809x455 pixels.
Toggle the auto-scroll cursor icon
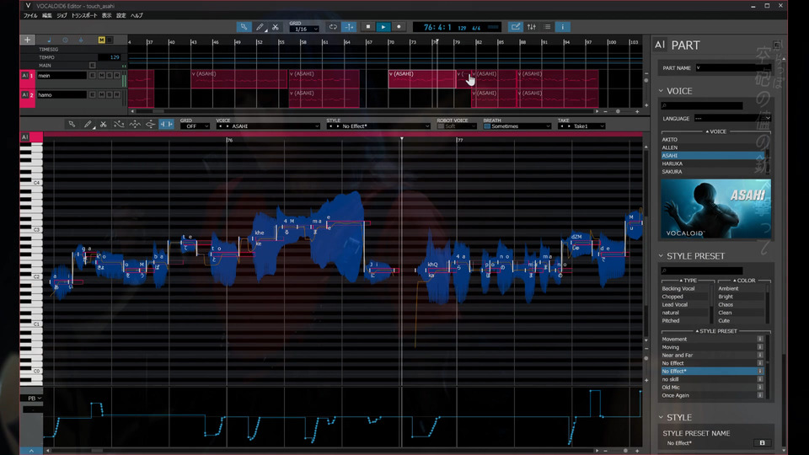(349, 27)
